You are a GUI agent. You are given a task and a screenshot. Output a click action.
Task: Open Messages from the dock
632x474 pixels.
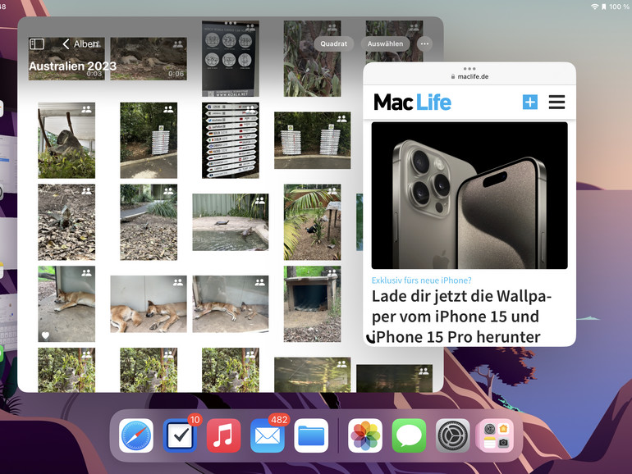pyautogui.click(x=409, y=435)
